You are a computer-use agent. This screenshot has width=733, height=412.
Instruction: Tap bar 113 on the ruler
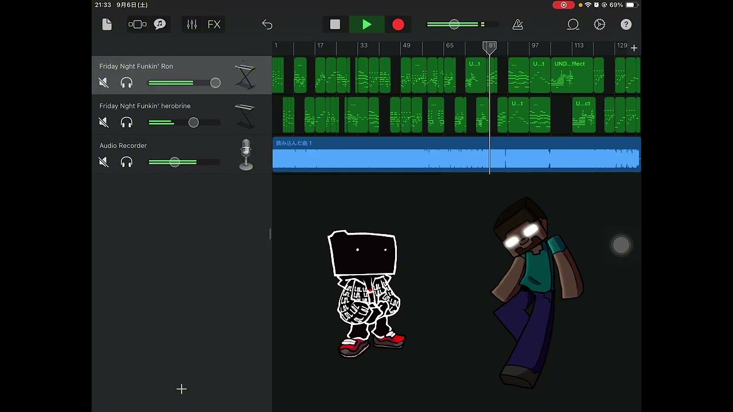[579, 45]
